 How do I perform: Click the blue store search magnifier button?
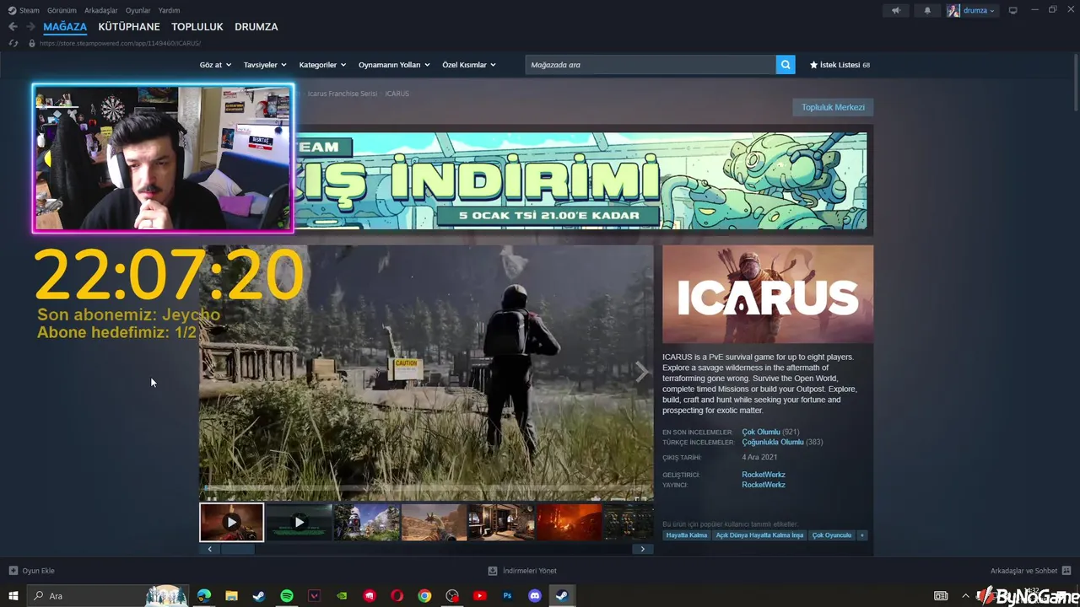pos(786,65)
